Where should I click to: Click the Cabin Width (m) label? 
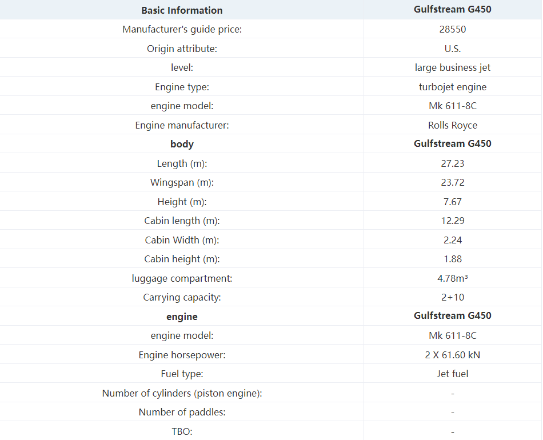tap(182, 240)
